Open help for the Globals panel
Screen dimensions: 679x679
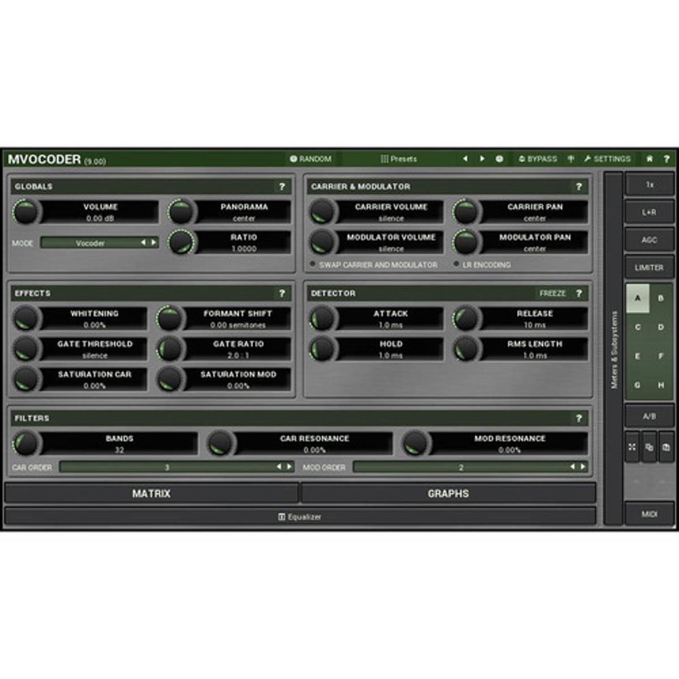tap(282, 186)
